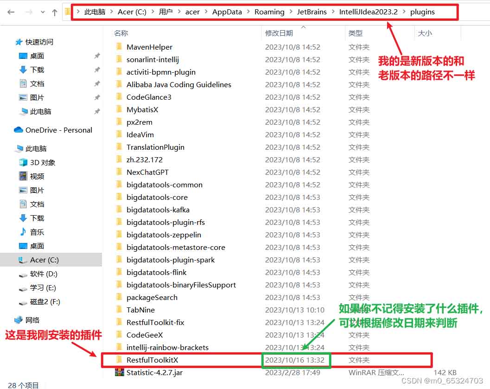Select the sonarlint-intellij folder
The image size is (490, 389).
(153, 60)
